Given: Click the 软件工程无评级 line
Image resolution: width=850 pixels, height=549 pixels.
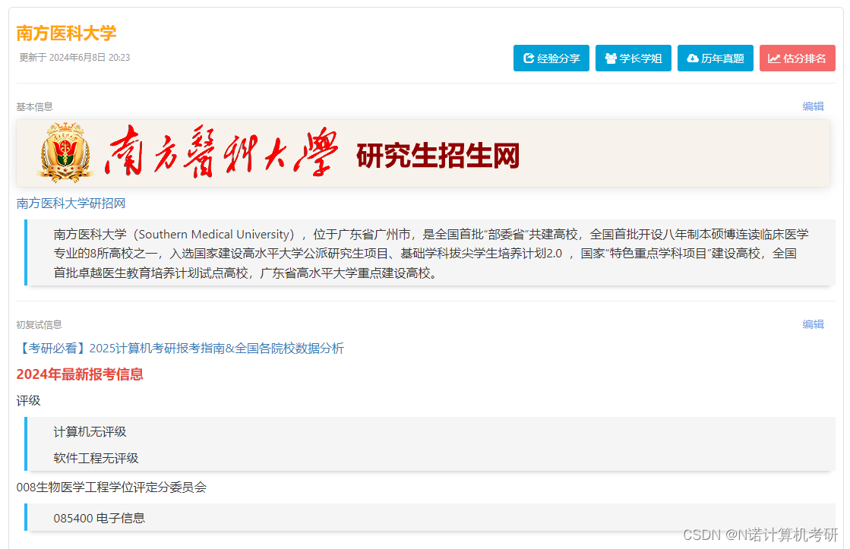Looking at the screenshot, I should point(96,458).
